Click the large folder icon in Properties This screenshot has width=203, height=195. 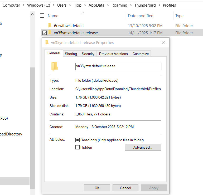pos(54,66)
